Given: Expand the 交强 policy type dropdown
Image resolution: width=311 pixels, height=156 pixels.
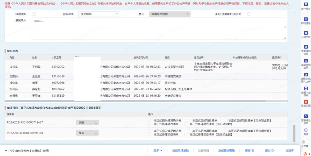Looking at the screenshot, I should point(87,123).
